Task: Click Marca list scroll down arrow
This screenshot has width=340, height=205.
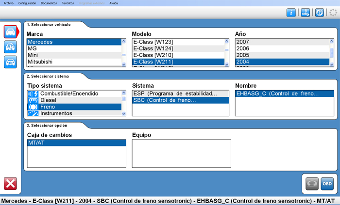Action: coord(123,64)
